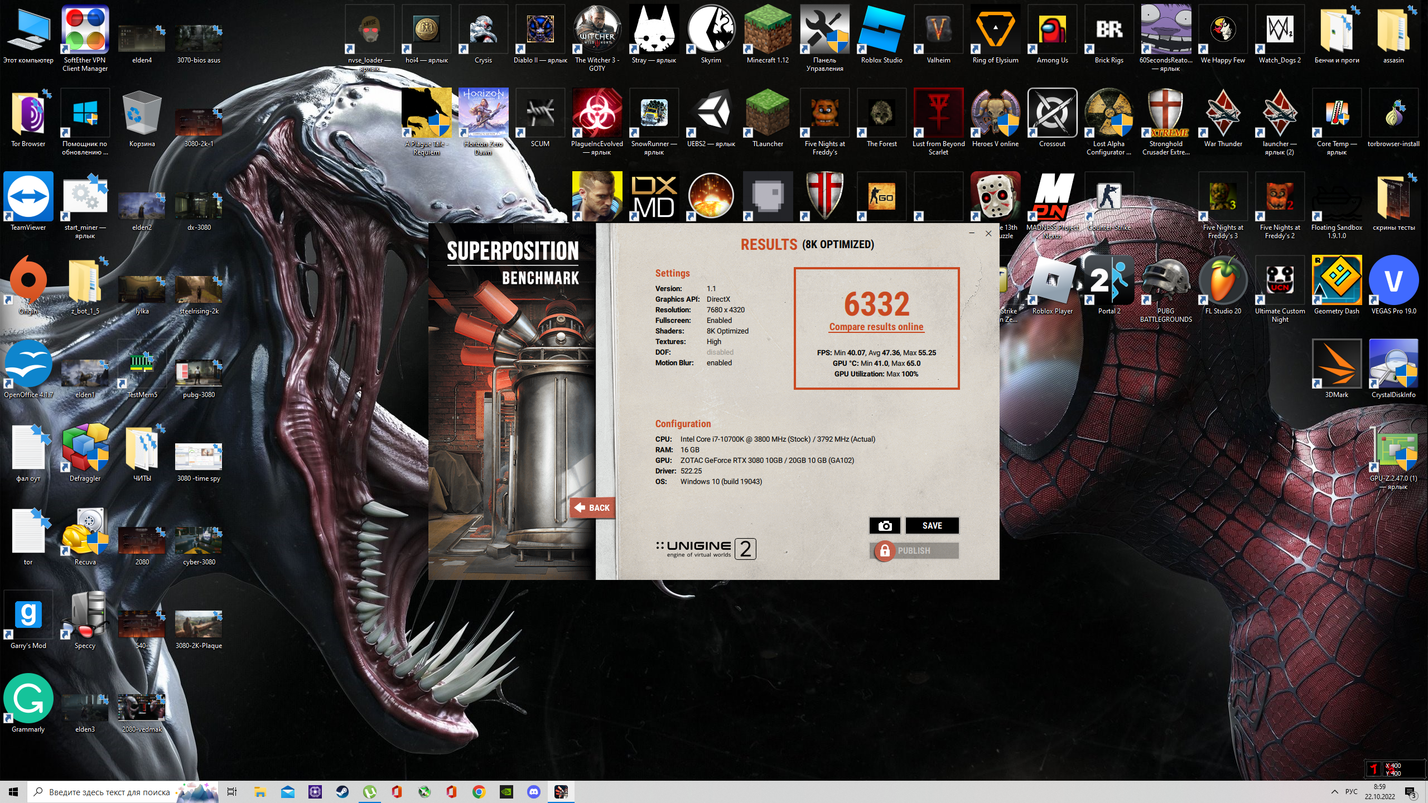Click the Windows search input field
Screen dimensions: 1428x803
109,792
